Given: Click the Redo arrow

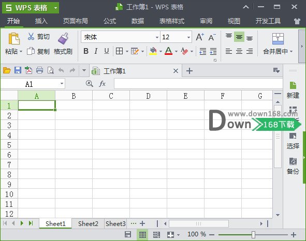Looking at the screenshot, I should click(72, 70).
